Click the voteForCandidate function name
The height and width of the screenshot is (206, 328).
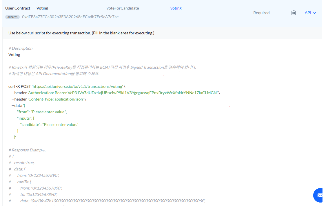tap(123, 8)
